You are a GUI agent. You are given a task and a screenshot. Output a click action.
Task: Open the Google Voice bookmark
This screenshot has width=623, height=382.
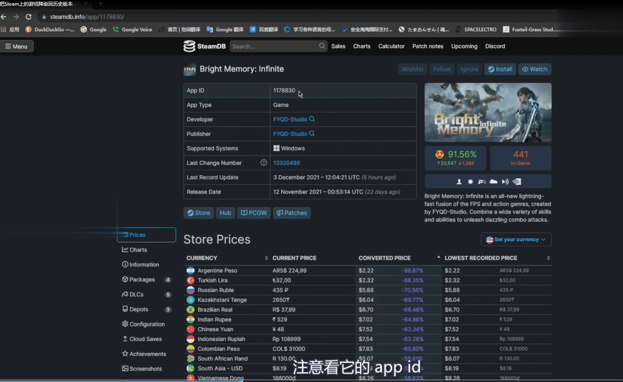coord(132,29)
